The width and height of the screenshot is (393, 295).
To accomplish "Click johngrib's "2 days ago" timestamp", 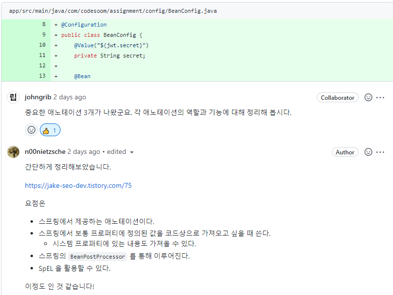I will tap(69, 97).
